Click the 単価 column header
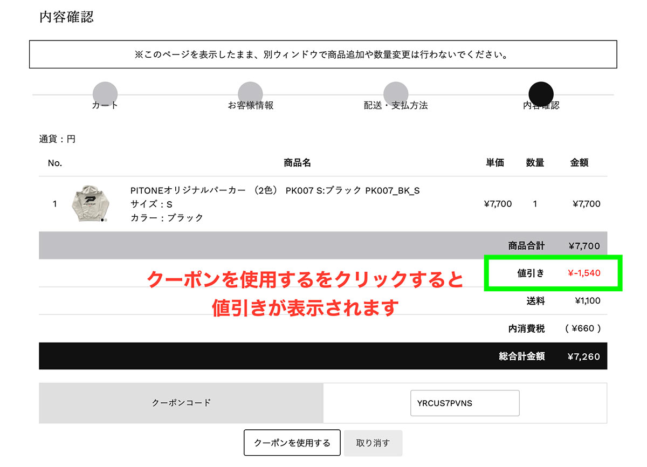This screenshot has width=647, height=467. (495, 162)
